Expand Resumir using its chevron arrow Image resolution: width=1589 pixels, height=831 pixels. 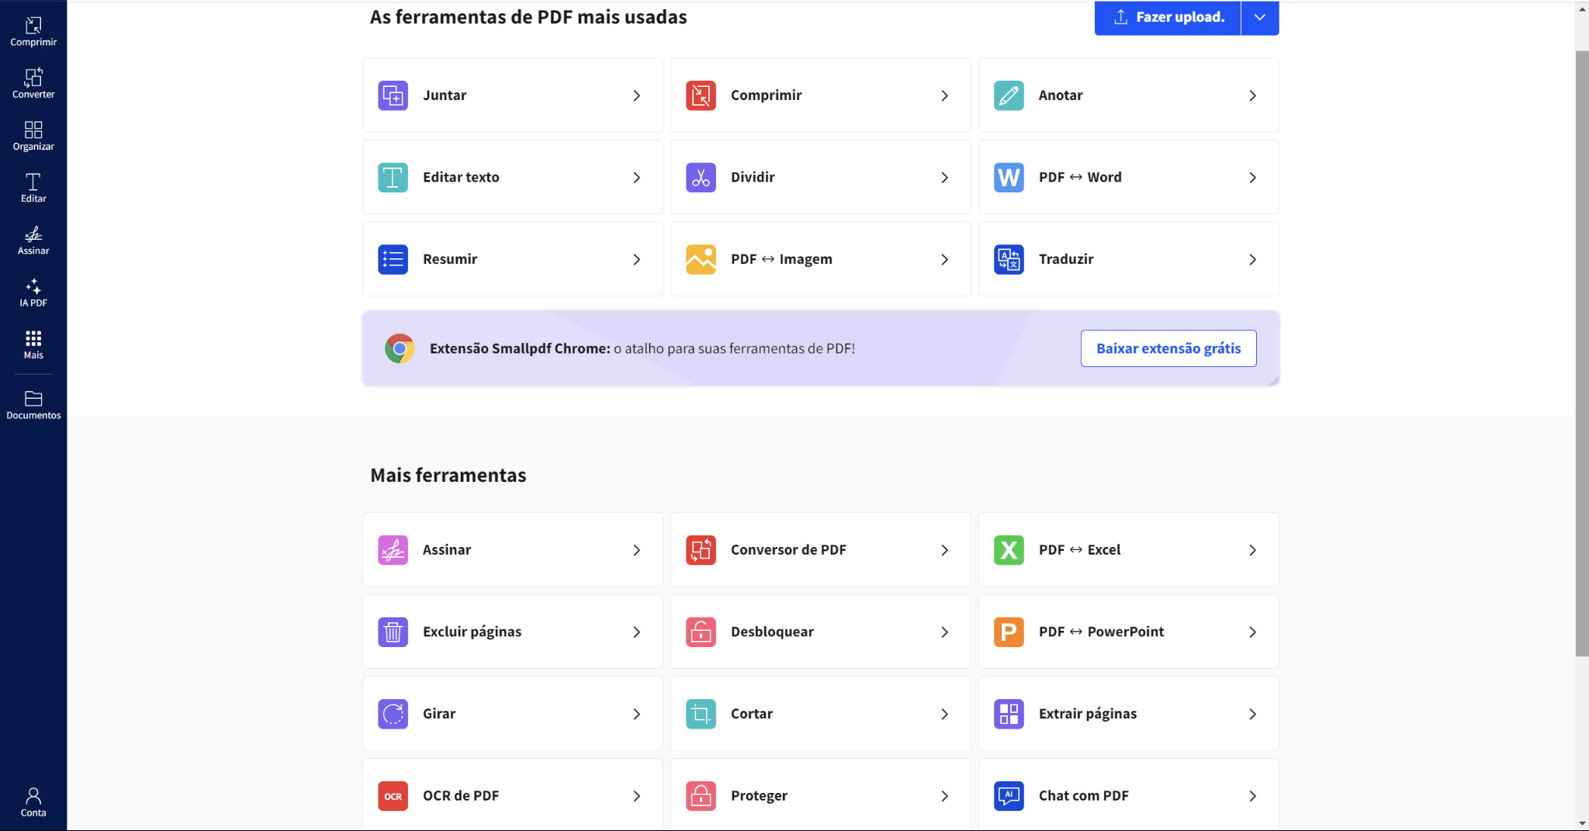[636, 260]
